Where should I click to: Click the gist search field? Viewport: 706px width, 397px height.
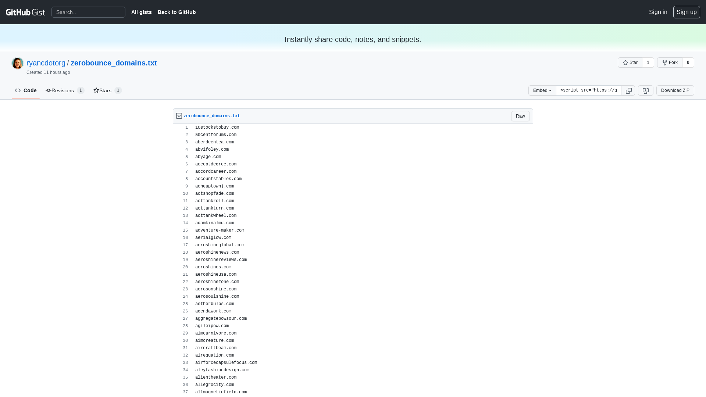[x=88, y=12]
